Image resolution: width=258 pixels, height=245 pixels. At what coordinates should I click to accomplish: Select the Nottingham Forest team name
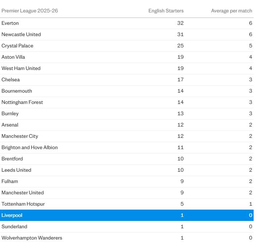click(22, 102)
